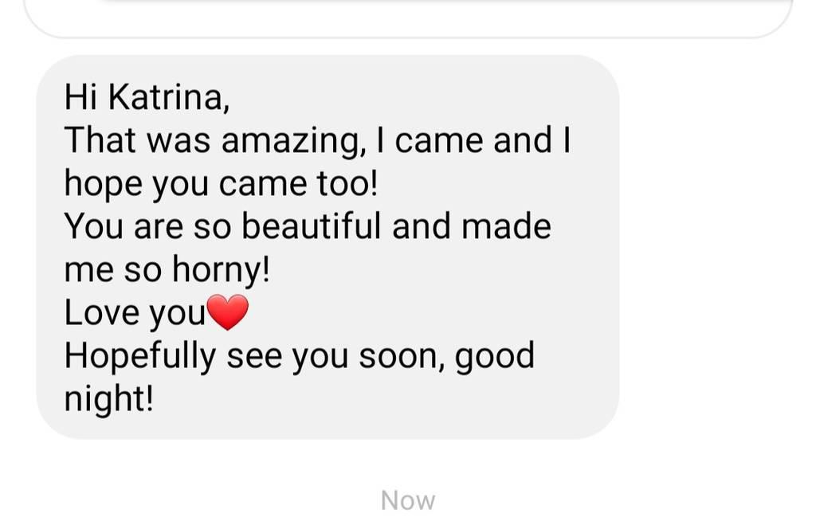Tap the "Love you" text
The height and width of the screenshot is (525, 816).
(135, 313)
